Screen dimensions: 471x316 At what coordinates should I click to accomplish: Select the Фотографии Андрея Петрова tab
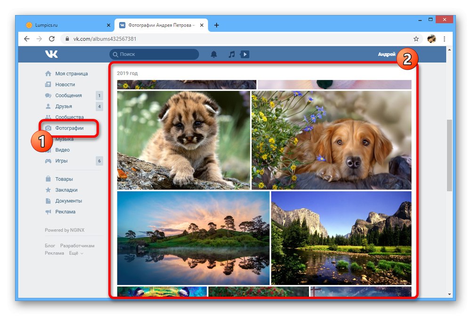click(x=161, y=25)
